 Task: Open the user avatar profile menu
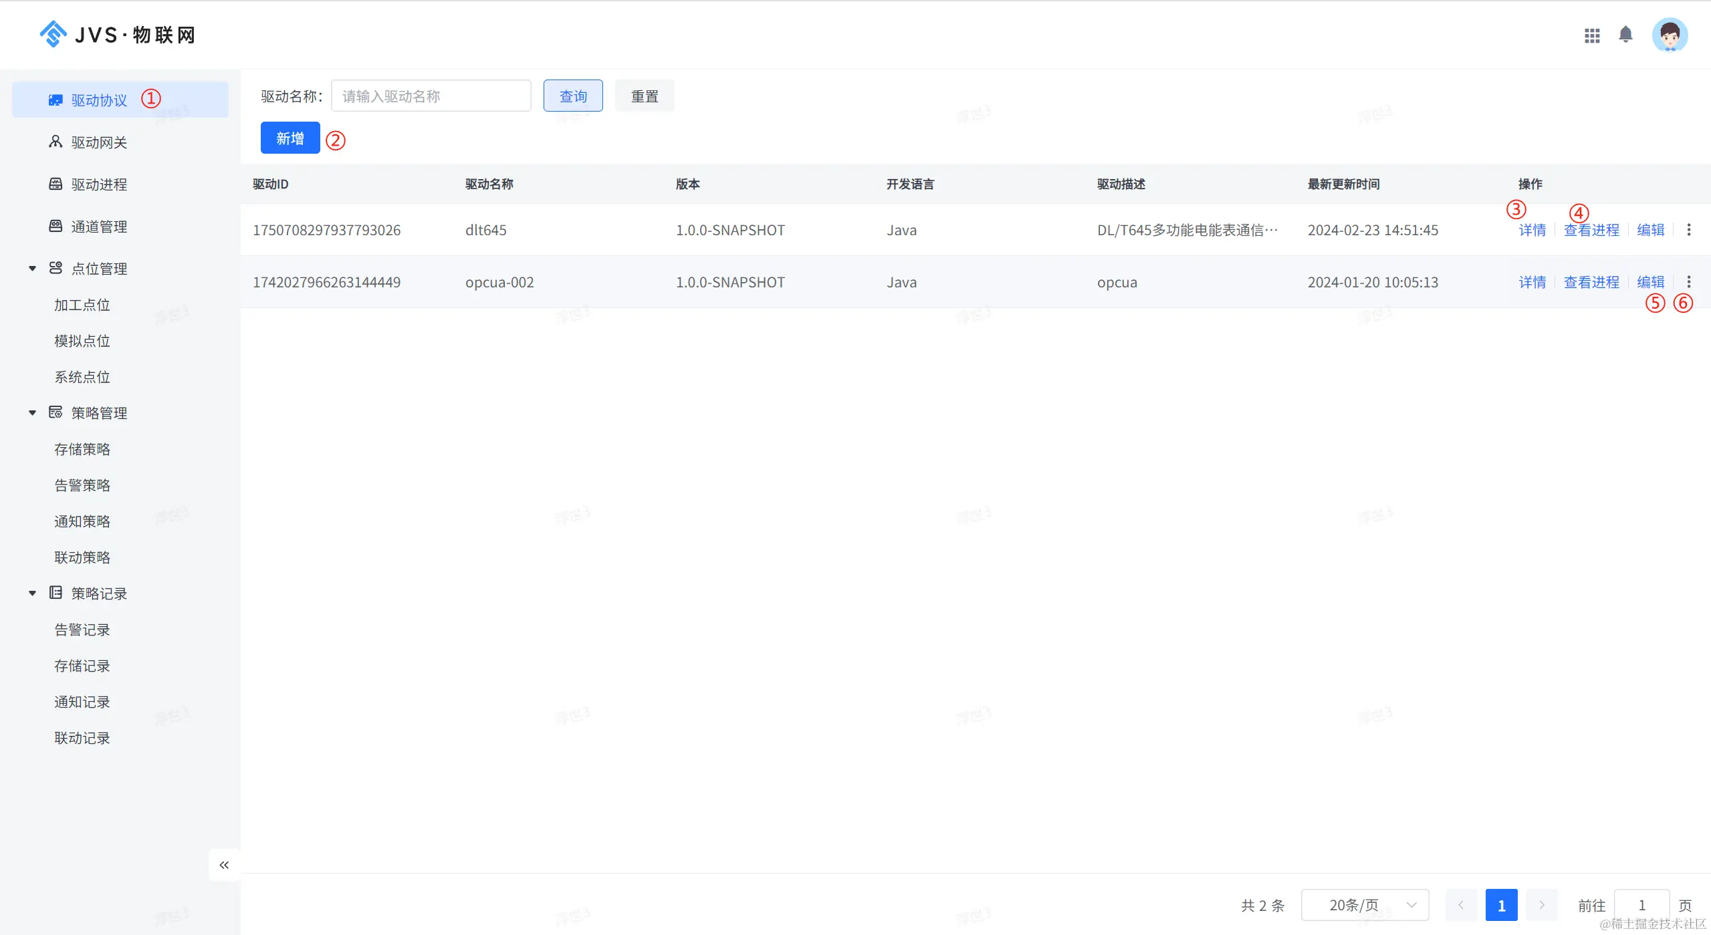tap(1670, 35)
